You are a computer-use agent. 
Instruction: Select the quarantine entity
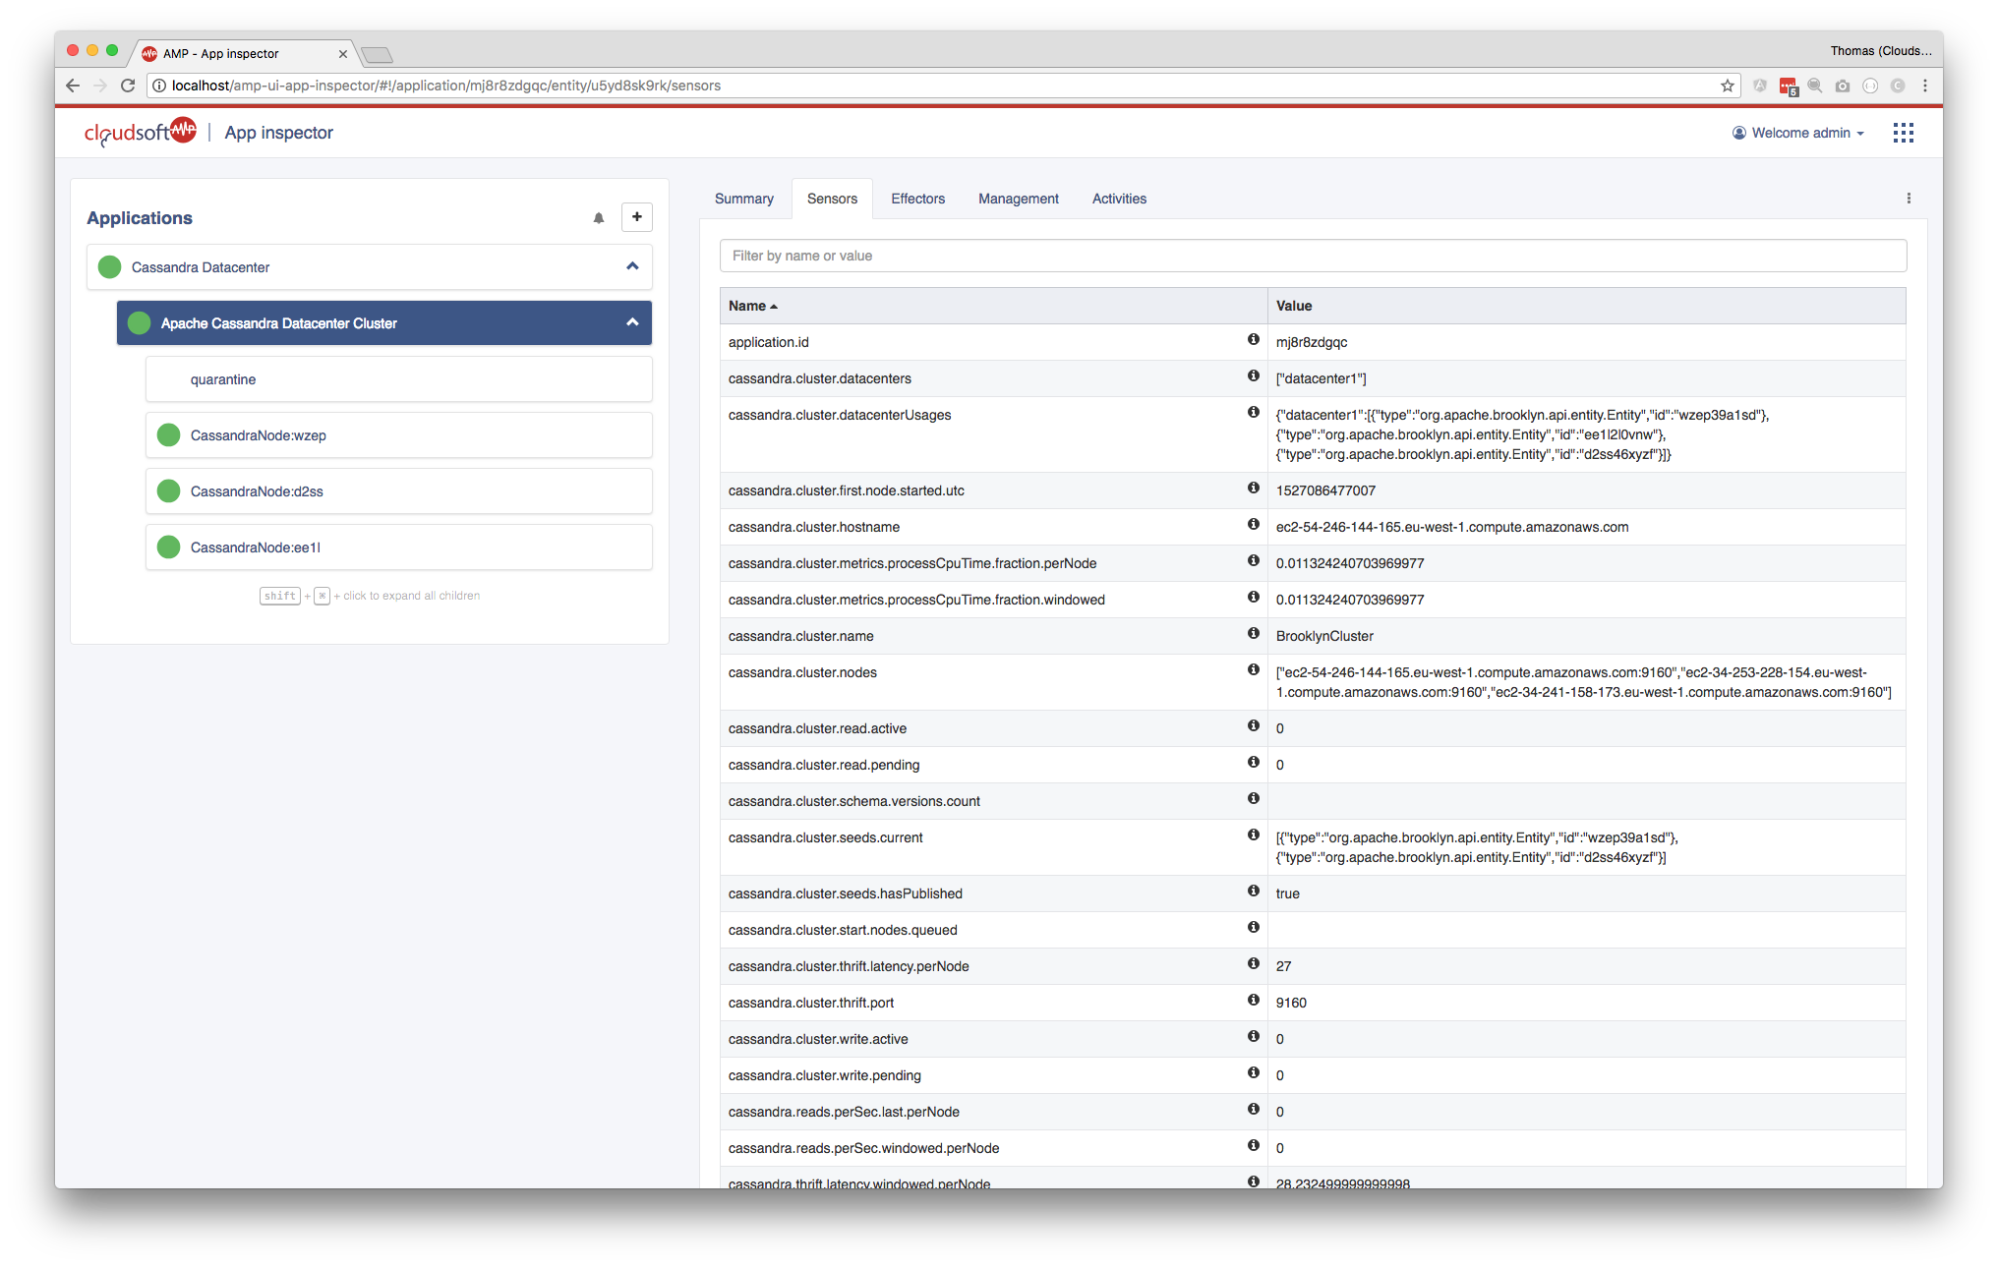click(223, 379)
